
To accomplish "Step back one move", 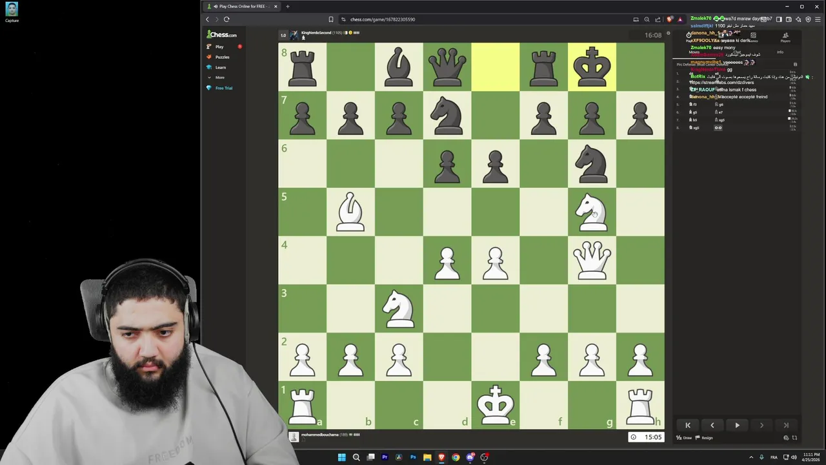I will tap(712, 425).
